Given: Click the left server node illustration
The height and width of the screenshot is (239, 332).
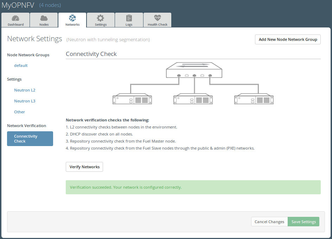Looking at the screenshot, I should click(132, 99).
